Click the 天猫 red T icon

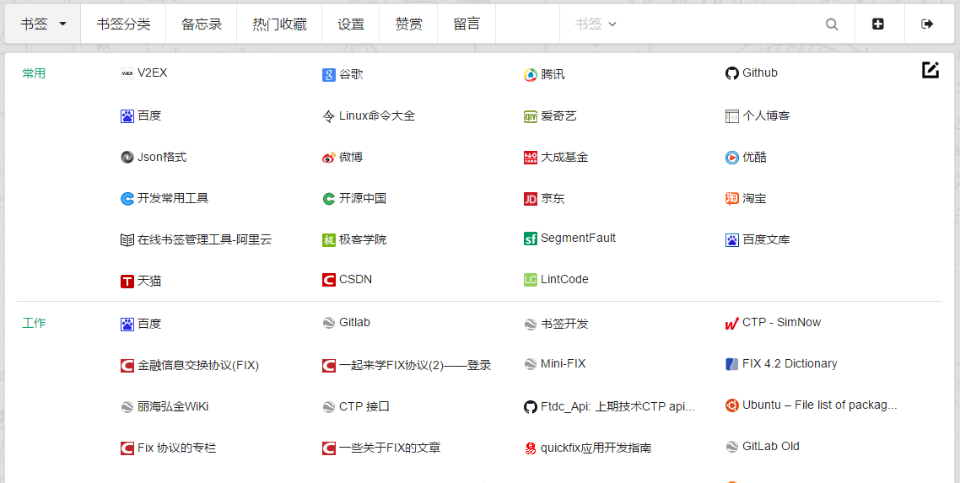[x=127, y=282]
